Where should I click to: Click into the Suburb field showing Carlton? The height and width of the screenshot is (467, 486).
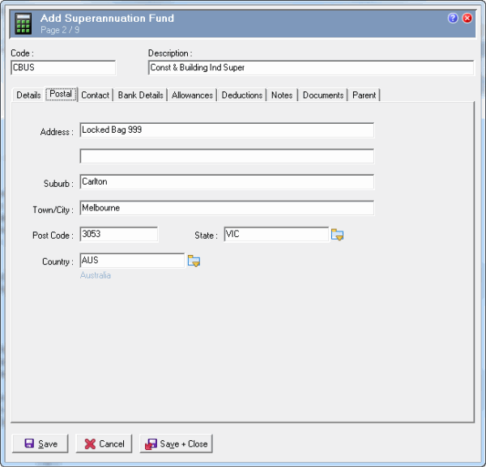click(227, 182)
